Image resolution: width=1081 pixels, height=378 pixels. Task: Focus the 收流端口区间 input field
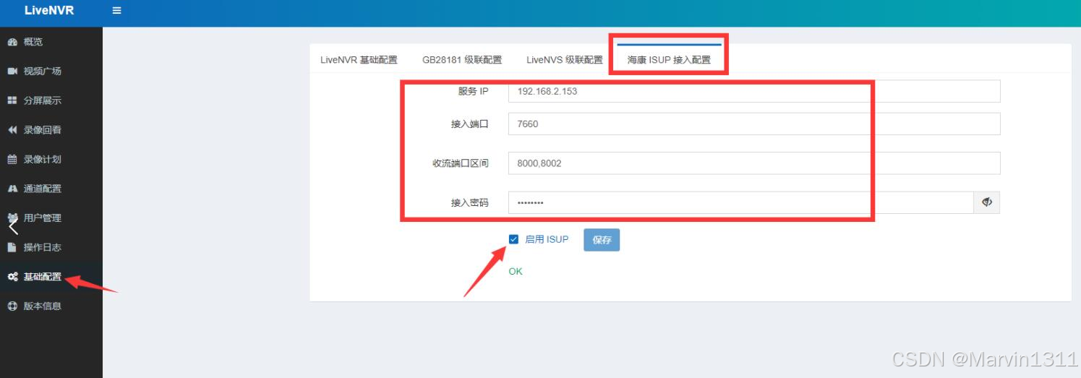(x=754, y=163)
